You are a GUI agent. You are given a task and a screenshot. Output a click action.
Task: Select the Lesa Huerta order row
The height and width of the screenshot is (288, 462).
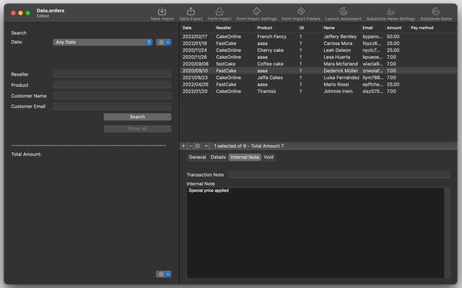[x=318, y=57]
